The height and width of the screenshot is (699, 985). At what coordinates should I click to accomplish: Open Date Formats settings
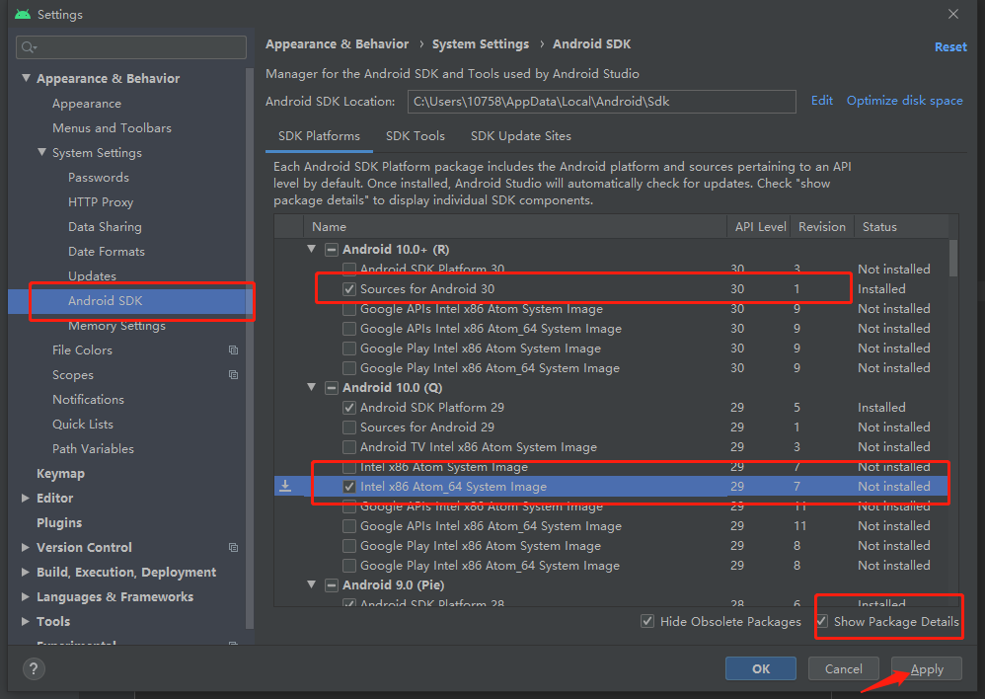107,252
